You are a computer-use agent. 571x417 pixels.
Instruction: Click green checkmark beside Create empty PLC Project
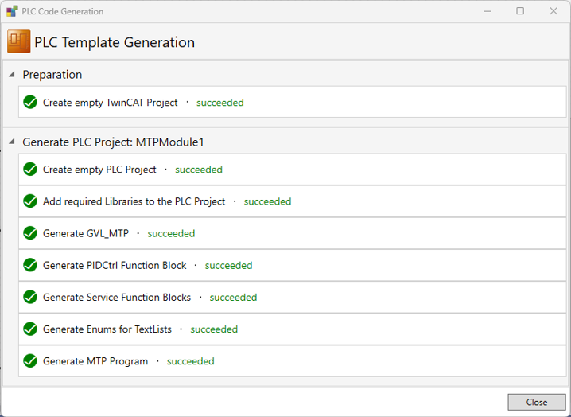(30, 170)
